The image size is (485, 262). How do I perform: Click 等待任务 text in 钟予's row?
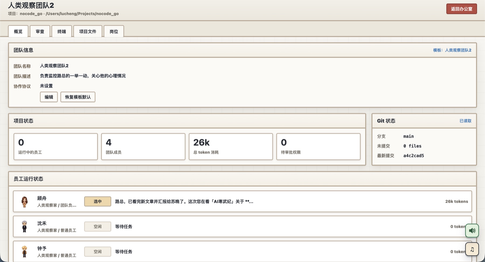[124, 252]
